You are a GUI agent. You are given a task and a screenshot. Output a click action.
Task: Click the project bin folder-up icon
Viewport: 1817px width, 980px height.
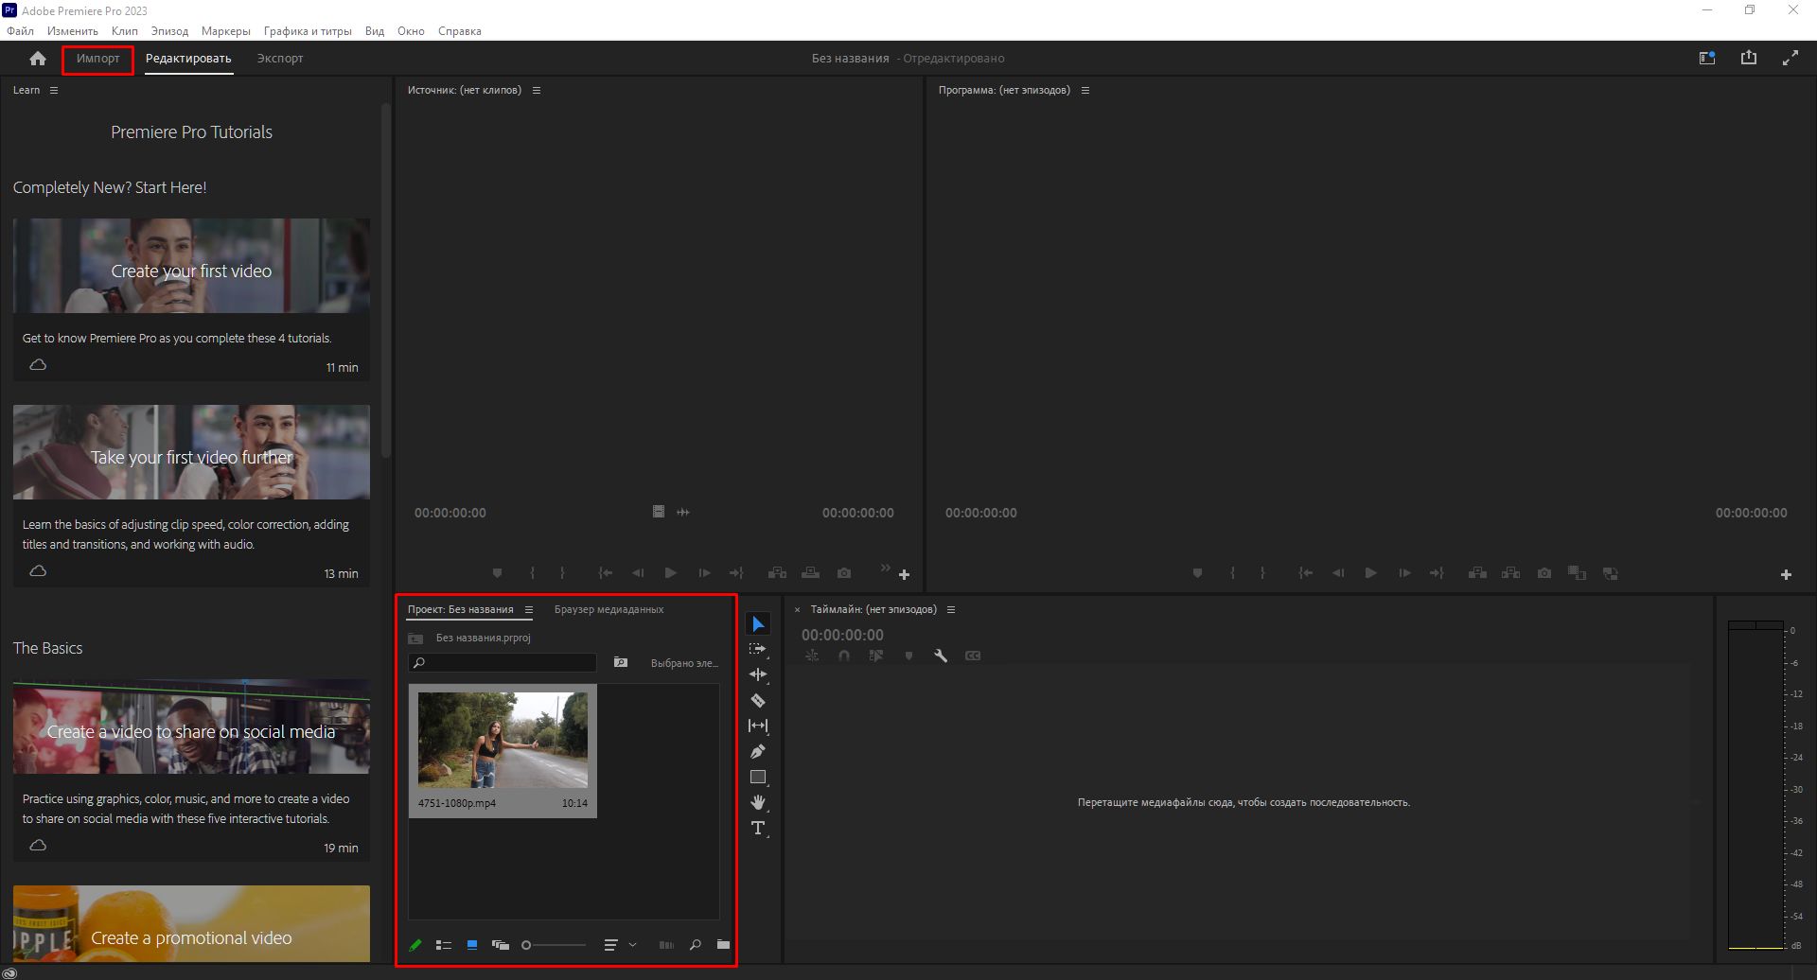pyautogui.click(x=415, y=639)
